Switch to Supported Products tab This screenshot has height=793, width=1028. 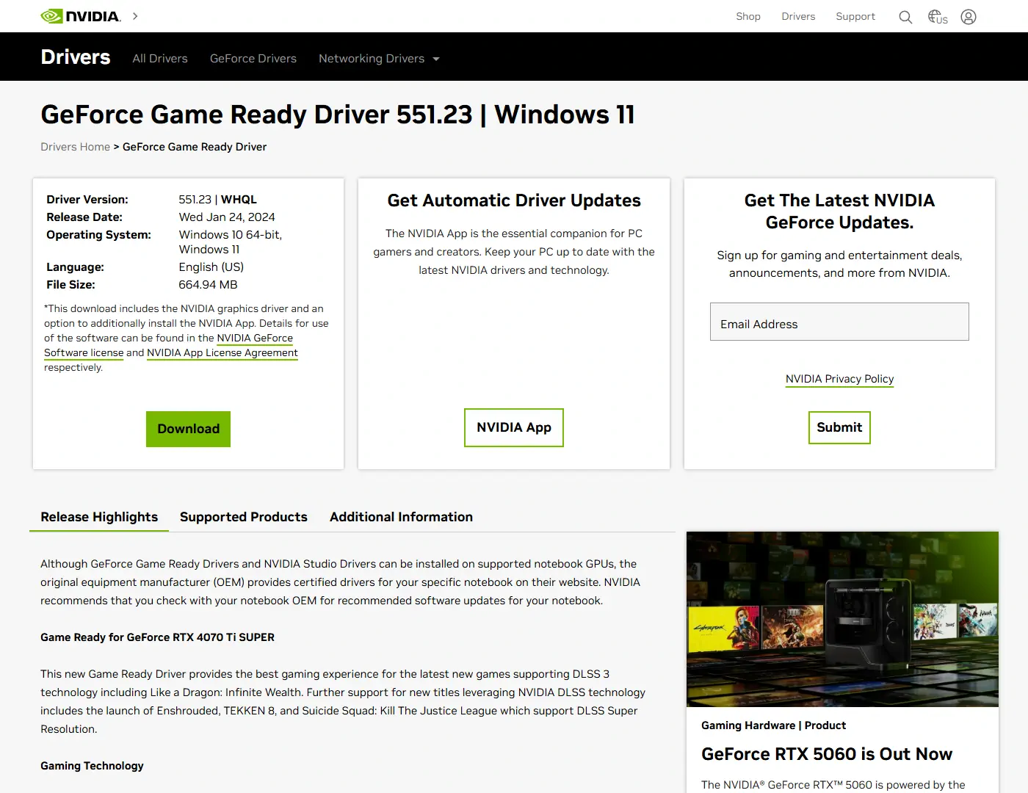point(244,517)
